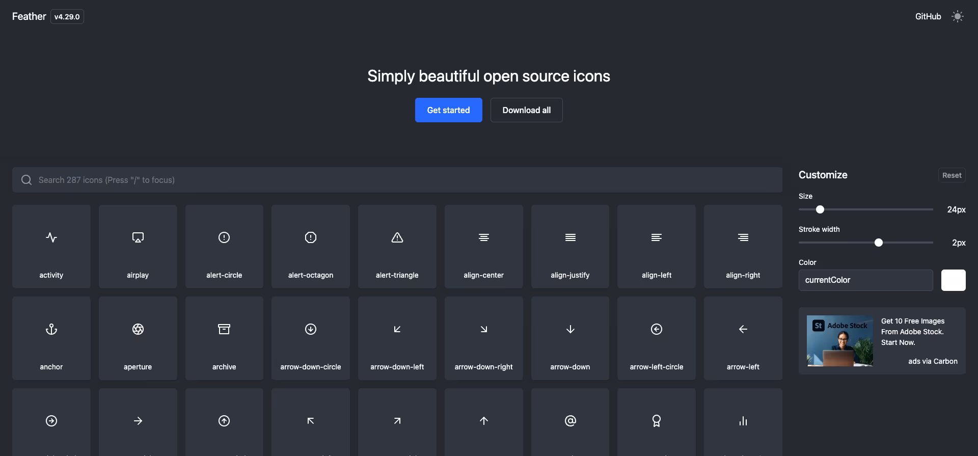Pick the bar chart icon
The image size is (978, 456).
click(x=743, y=422)
